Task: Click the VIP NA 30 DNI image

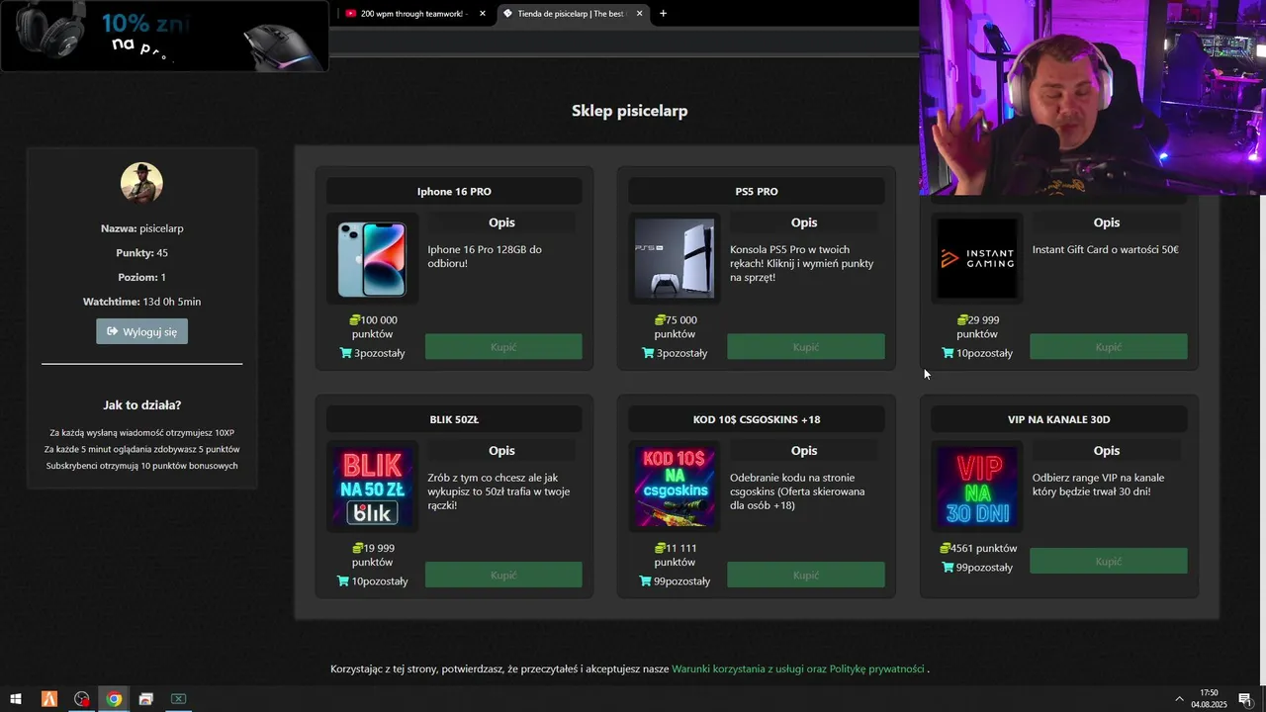Action: click(976, 488)
